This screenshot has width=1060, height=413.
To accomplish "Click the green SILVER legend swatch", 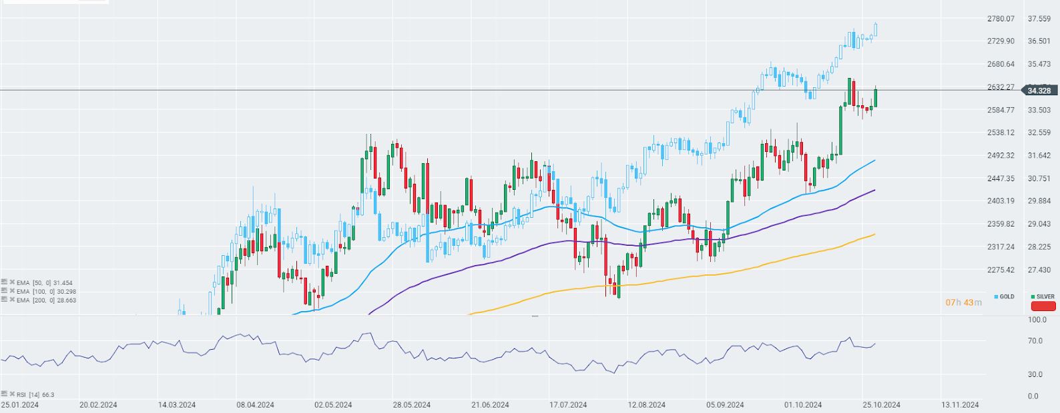I will (x=1033, y=296).
